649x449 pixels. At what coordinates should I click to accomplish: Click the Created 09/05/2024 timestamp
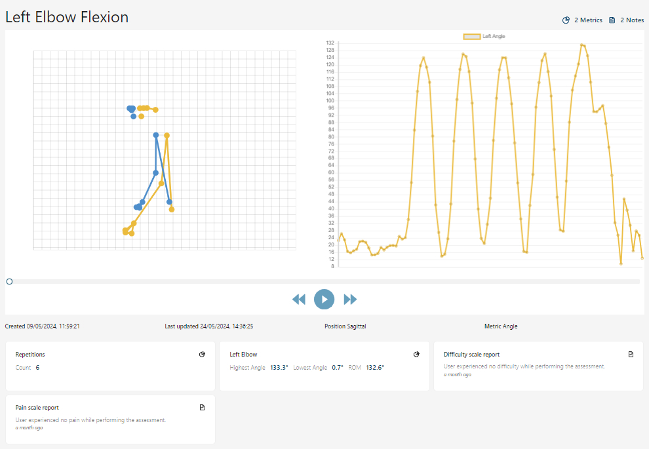point(42,326)
